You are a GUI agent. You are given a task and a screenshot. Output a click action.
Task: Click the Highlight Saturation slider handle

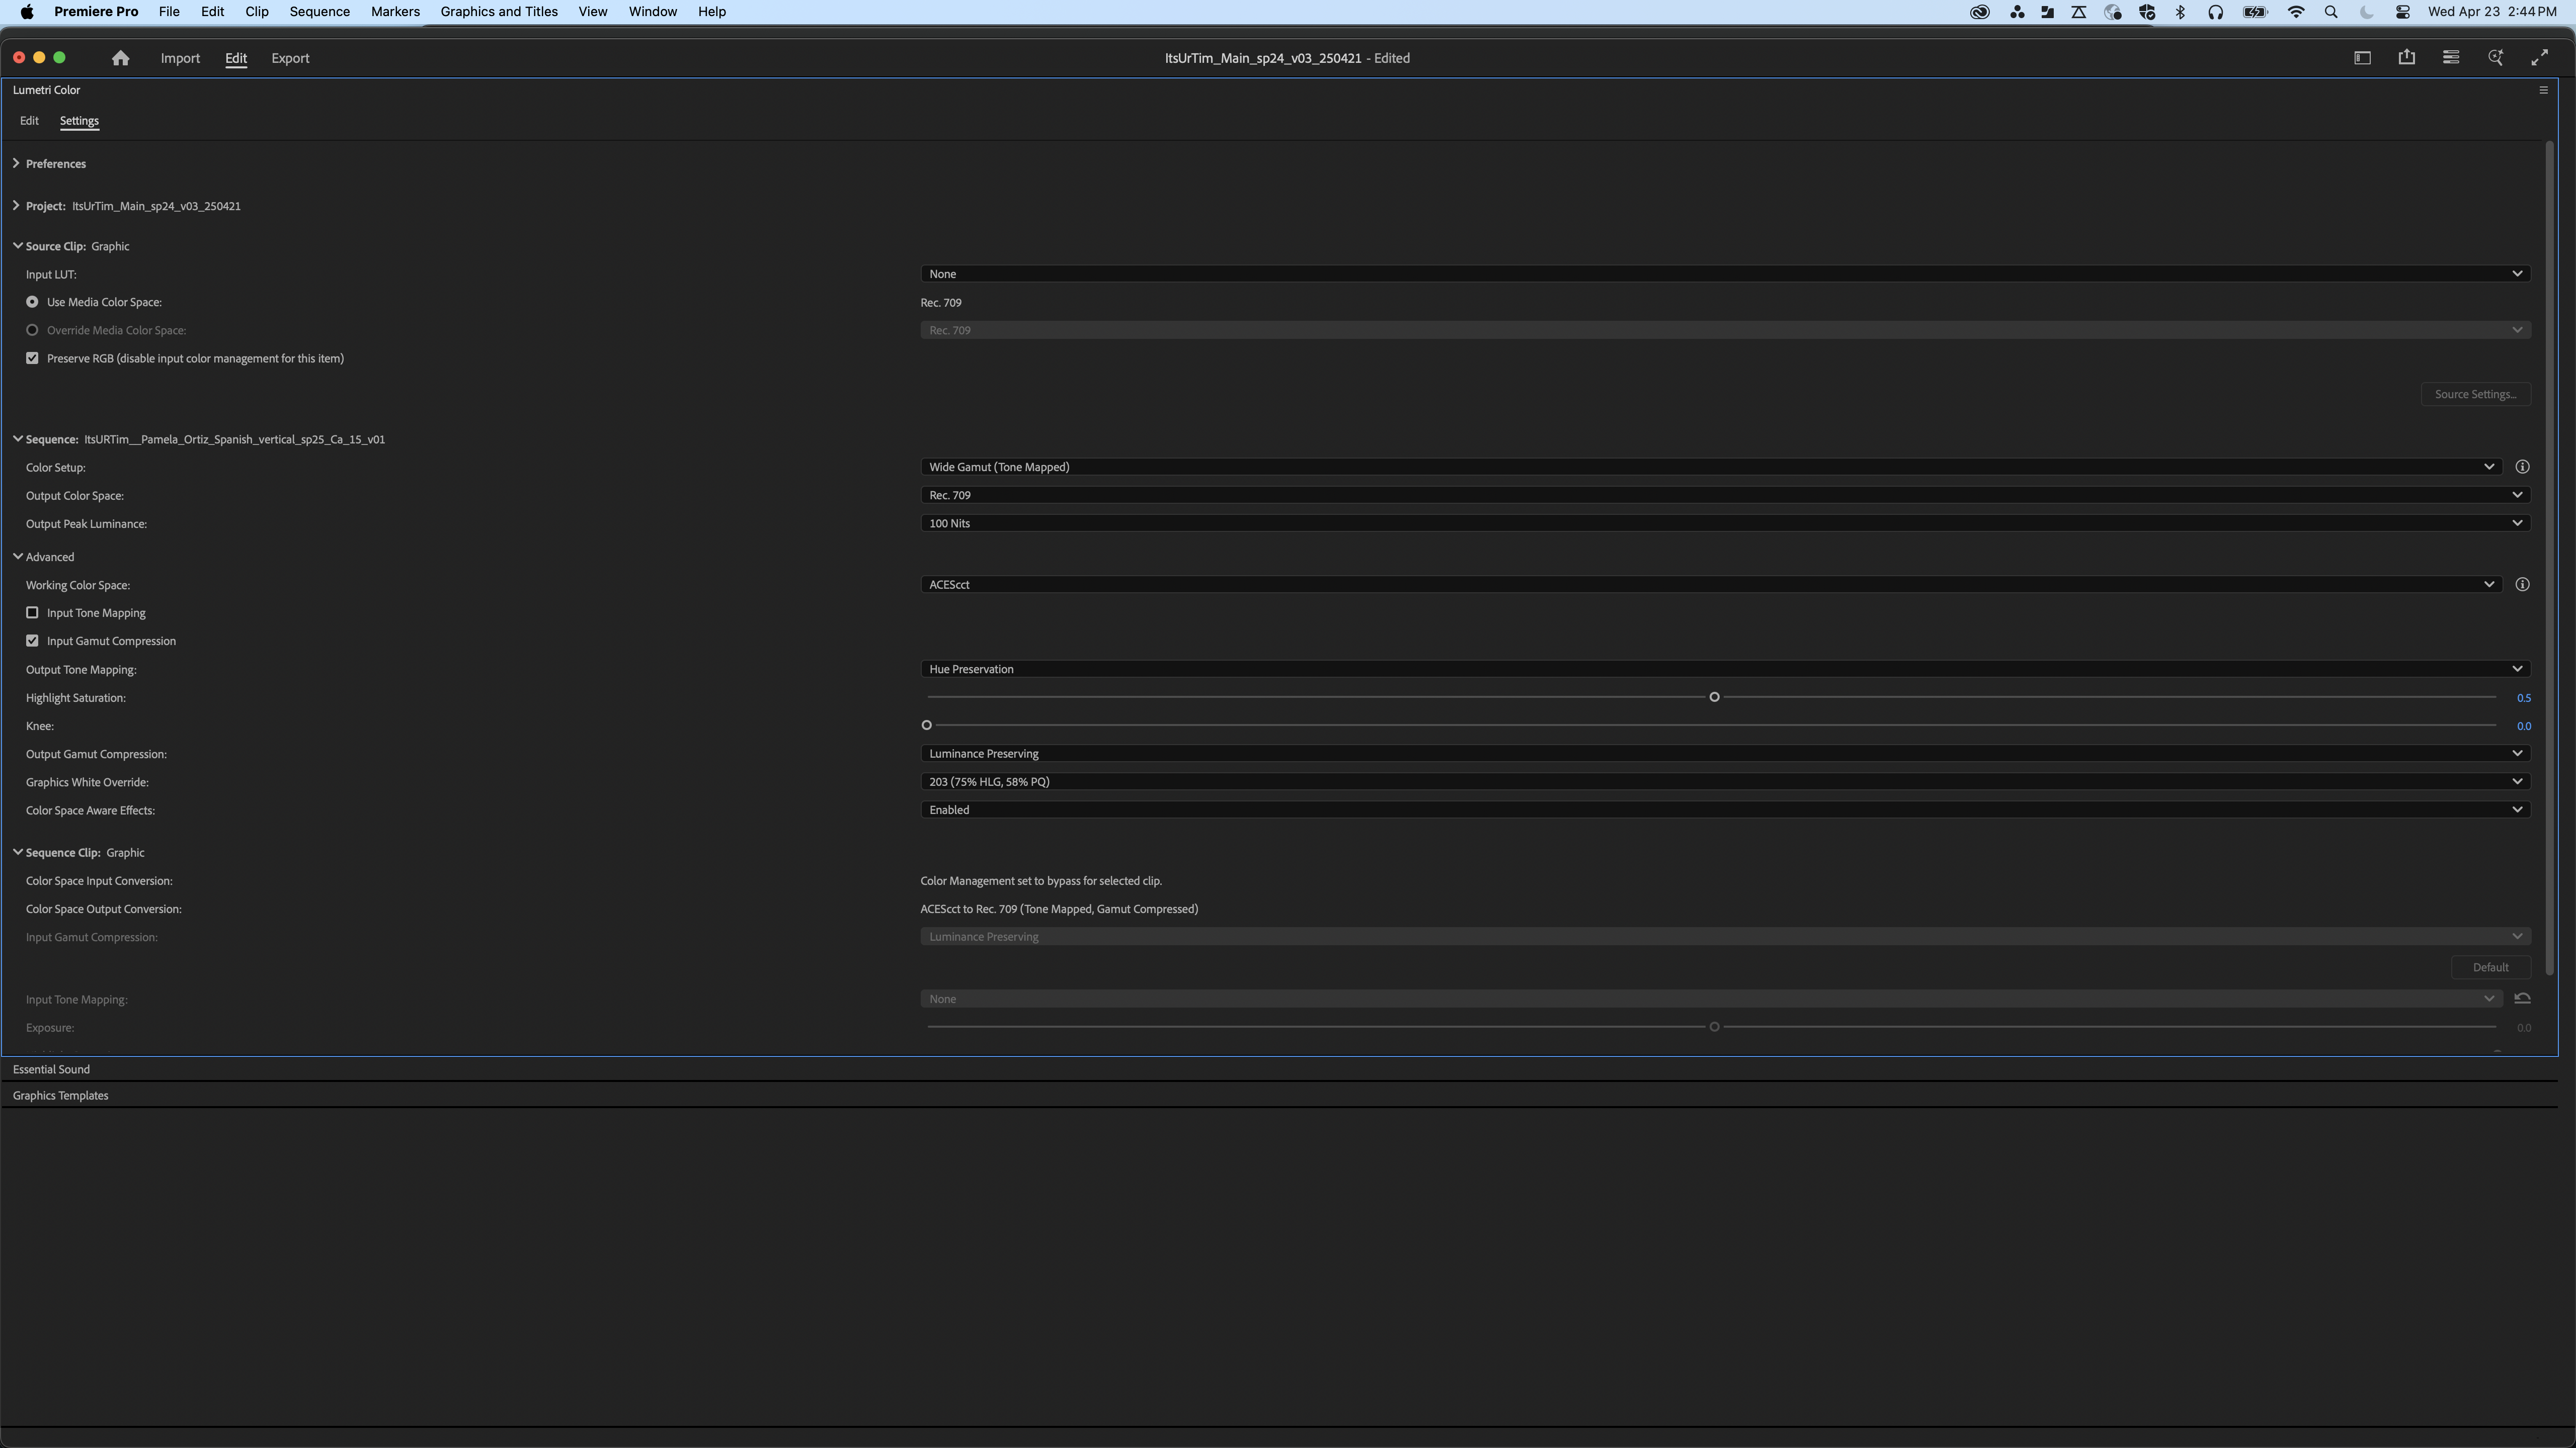point(1714,696)
